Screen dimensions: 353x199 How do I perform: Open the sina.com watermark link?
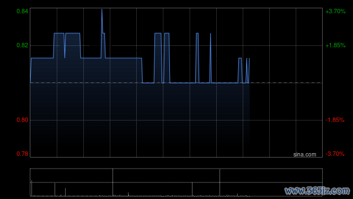pos(304,155)
